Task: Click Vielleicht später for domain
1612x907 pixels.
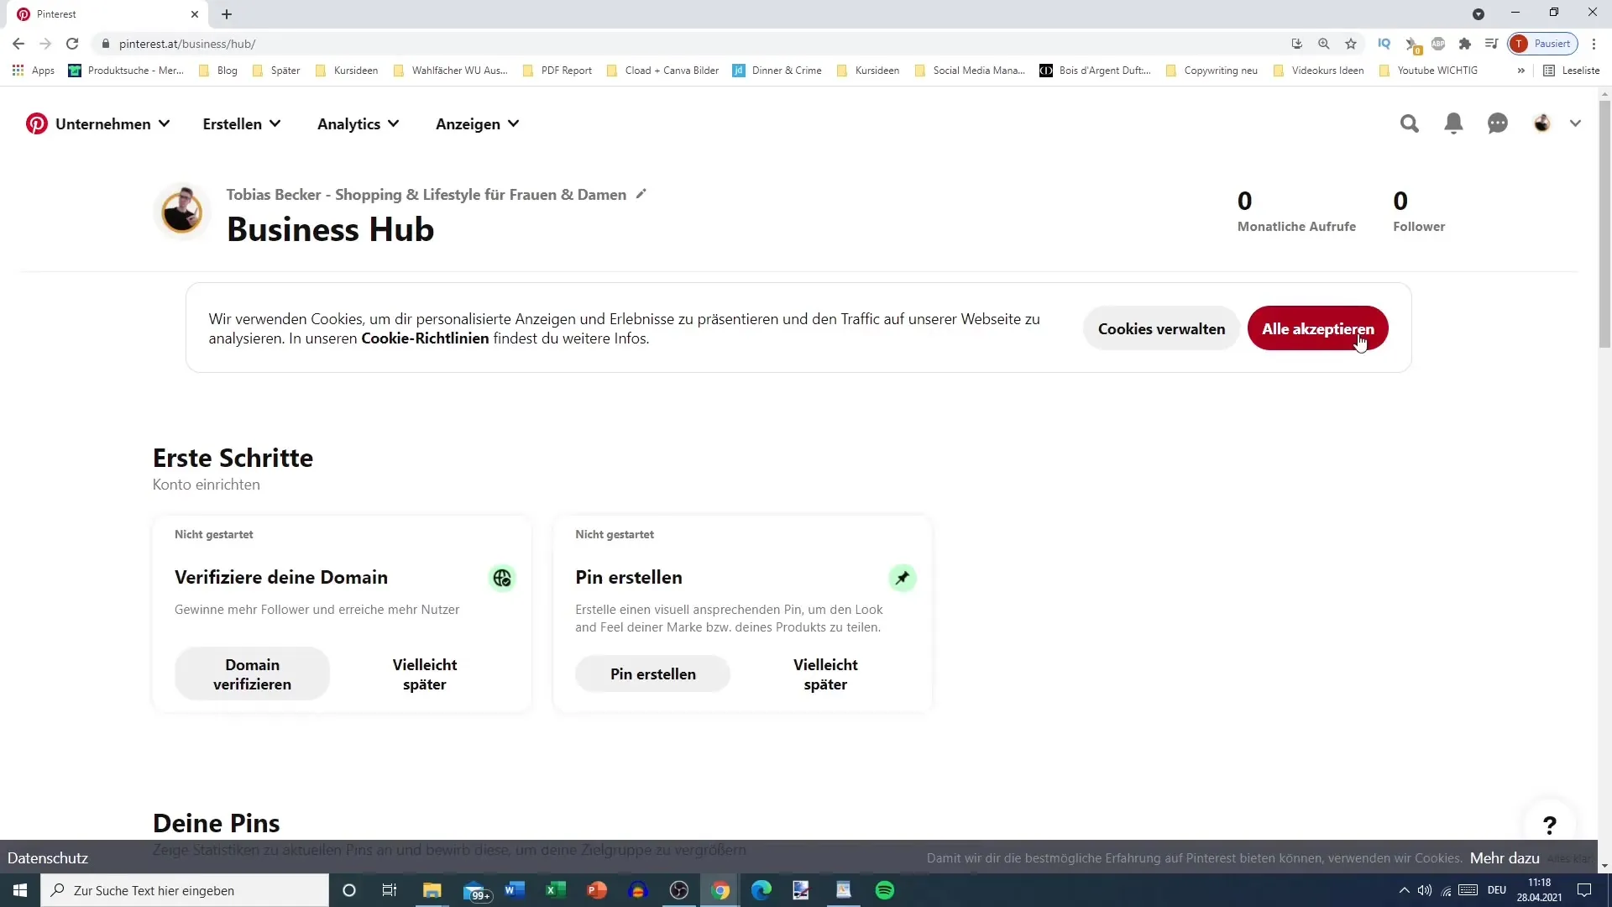Action: pos(425,674)
